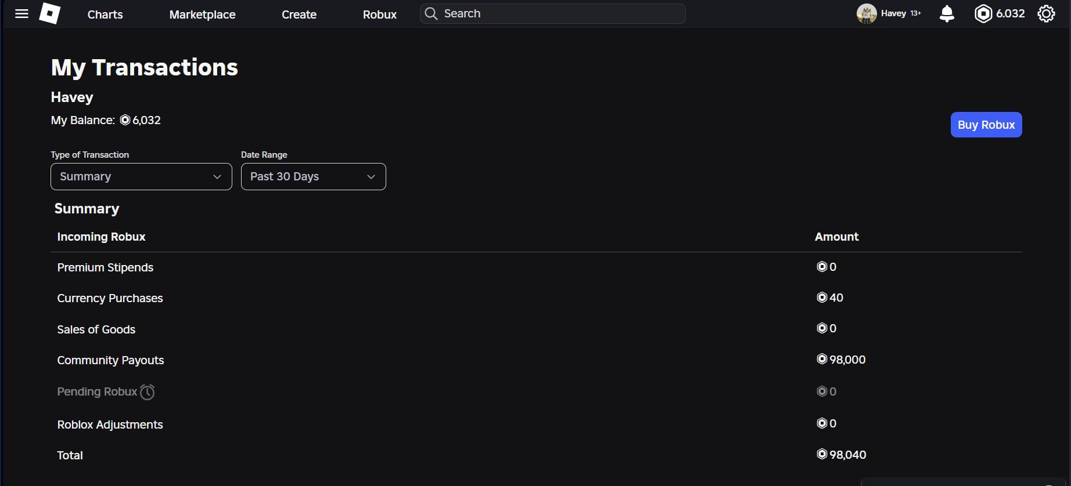This screenshot has height=486, width=1071.
Task: Select the Robux nav item
Action: point(380,14)
